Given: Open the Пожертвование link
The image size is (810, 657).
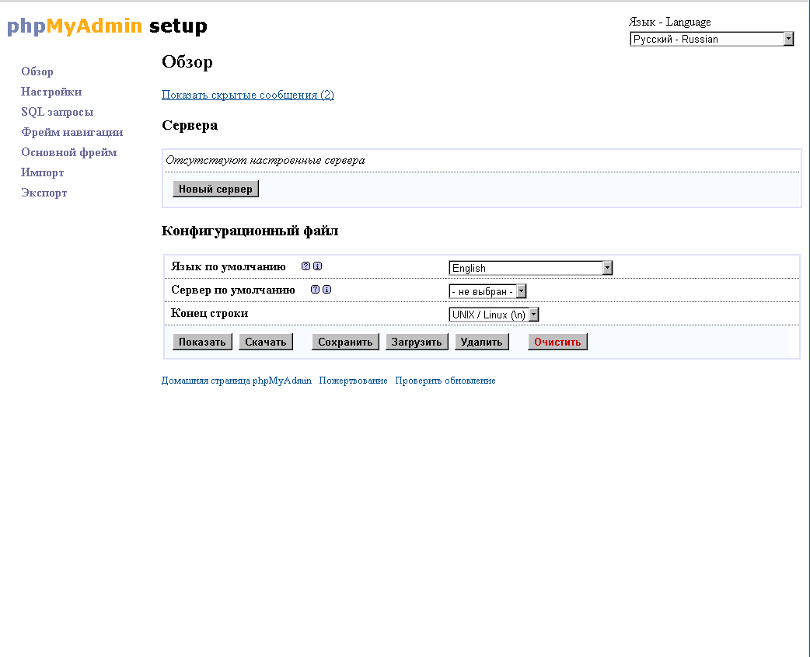Looking at the screenshot, I should pos(354,381).
